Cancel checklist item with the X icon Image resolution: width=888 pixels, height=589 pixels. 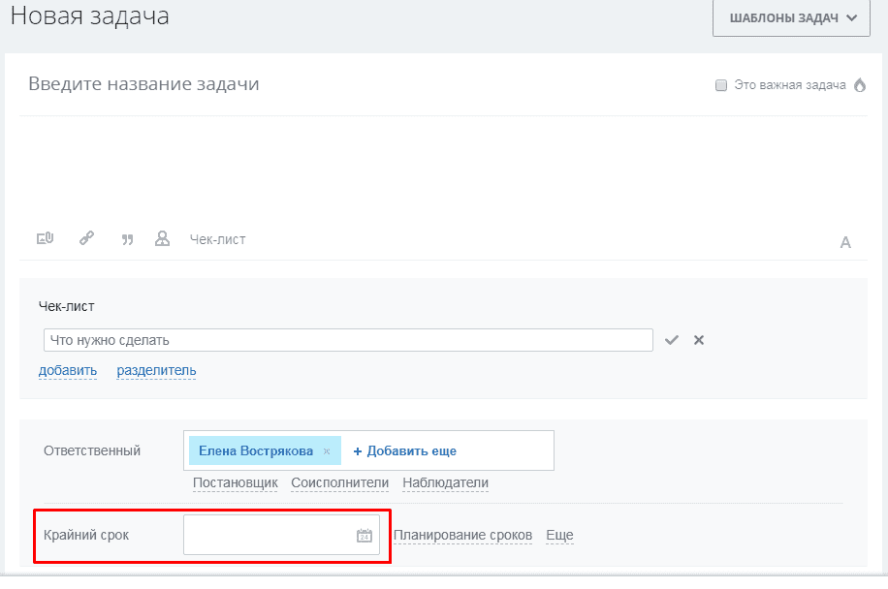(698, 340)
